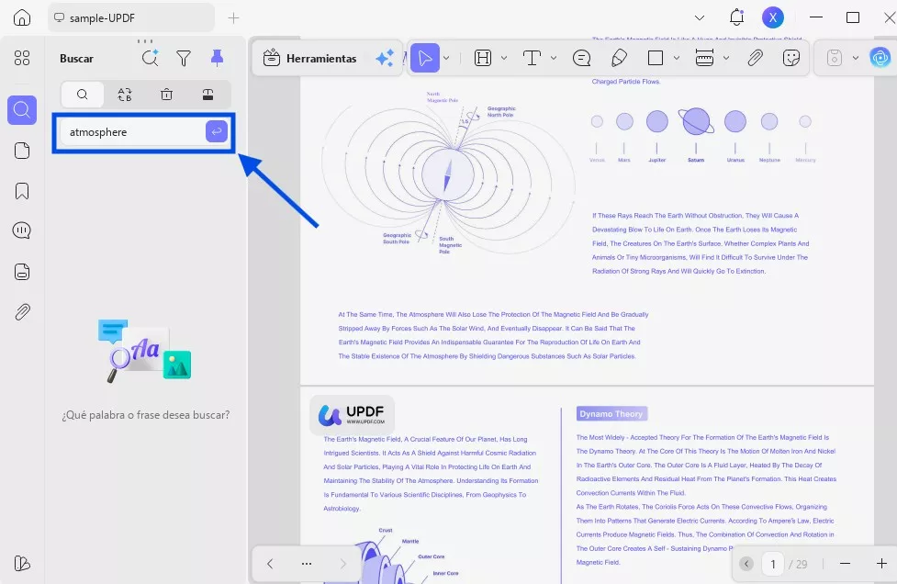
Task: Click the Dynamo Theory heading
Action: [611, 413]
